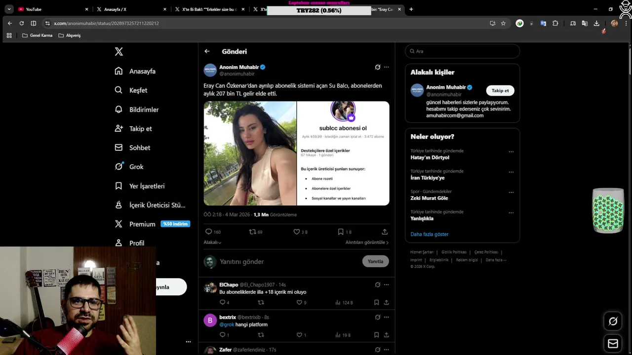The image size is (632, 355).
Task: Share ElChapo's comment
Action: coord(386,302)
